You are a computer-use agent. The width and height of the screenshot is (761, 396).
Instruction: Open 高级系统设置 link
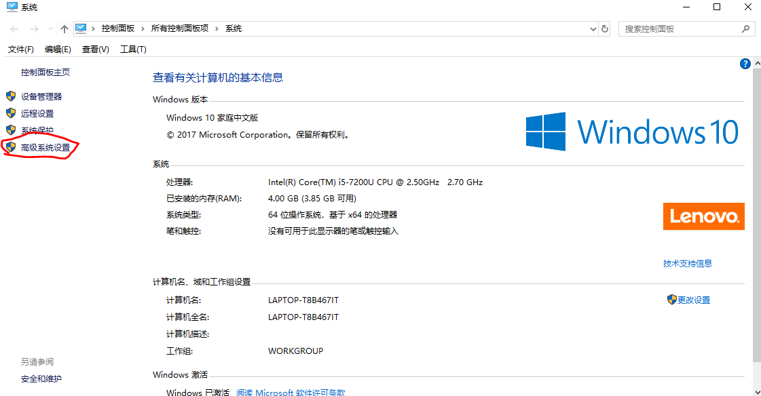click(x=45, y=147)
